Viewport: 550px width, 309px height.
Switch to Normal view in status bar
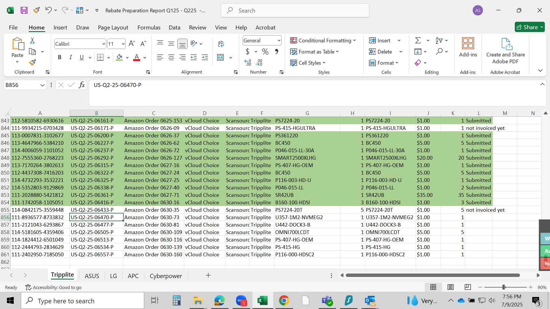[433, 287]
